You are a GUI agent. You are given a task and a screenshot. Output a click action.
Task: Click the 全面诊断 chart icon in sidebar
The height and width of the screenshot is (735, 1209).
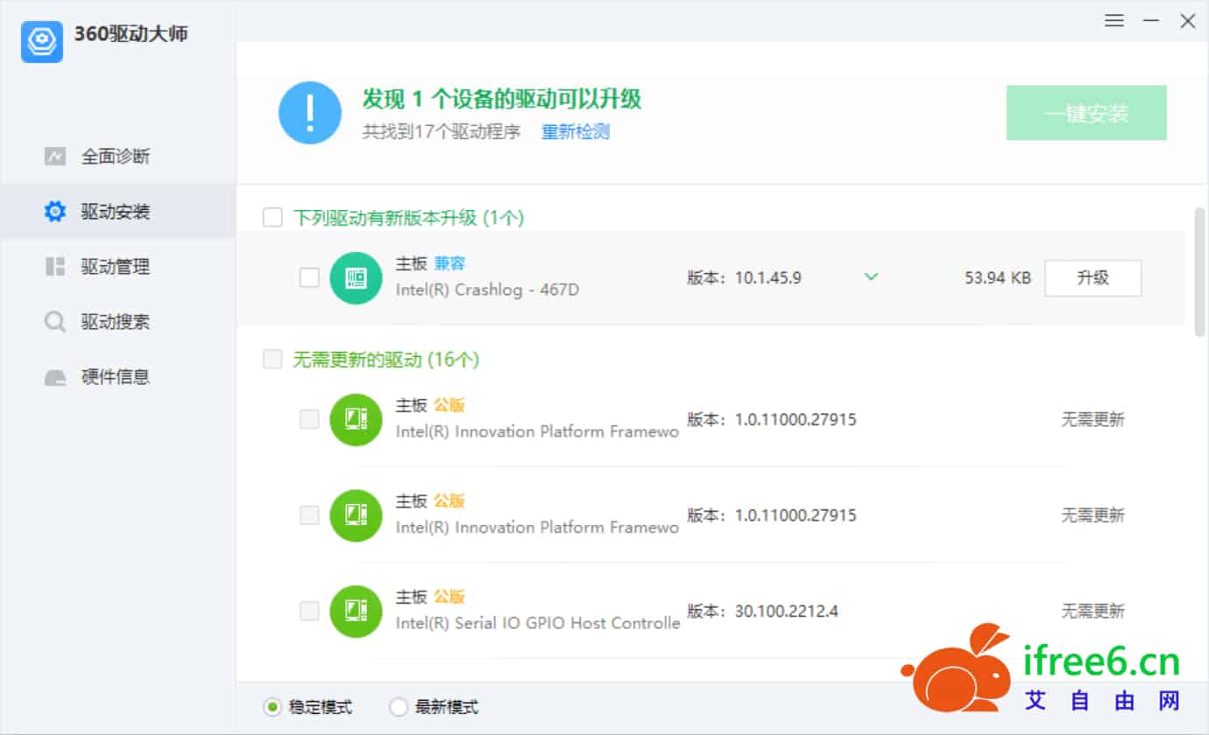[55, 157]
